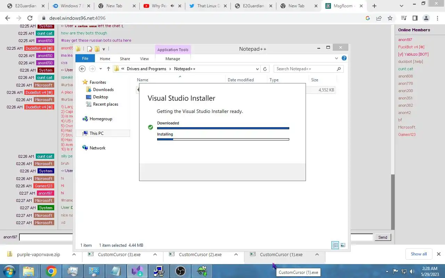
Task: Open options arrow for purple-vaporwave.zip download
Action: click(74, 254)
